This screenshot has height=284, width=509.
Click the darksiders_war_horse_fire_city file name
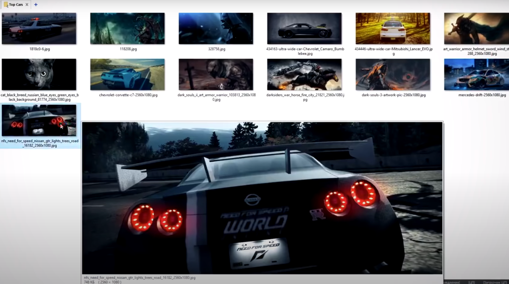pyautogui.click(x=305, y=97)
